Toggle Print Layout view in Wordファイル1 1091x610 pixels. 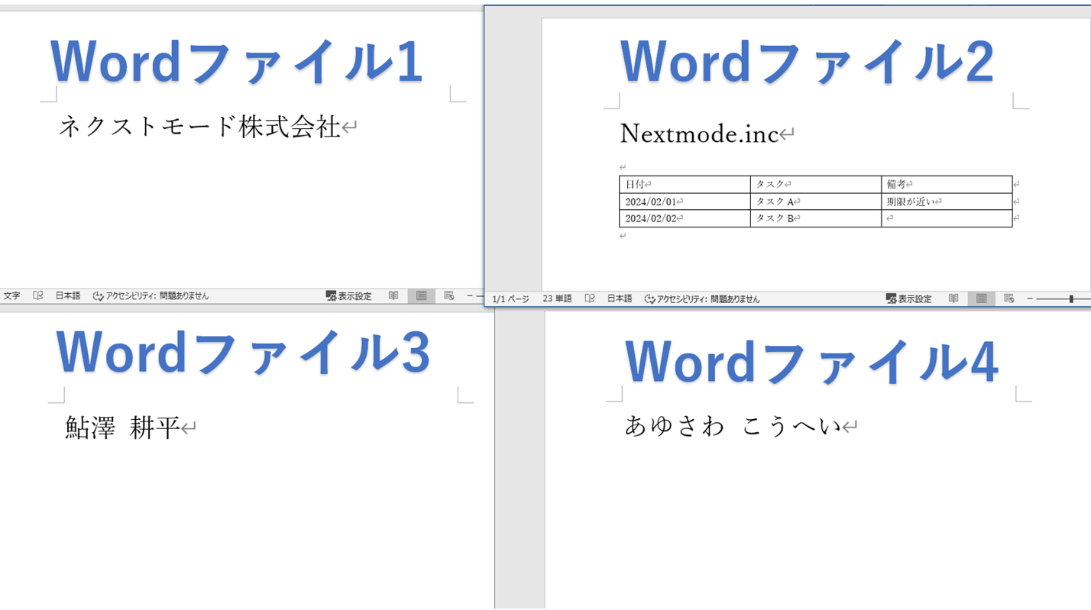tap(421, 296)
